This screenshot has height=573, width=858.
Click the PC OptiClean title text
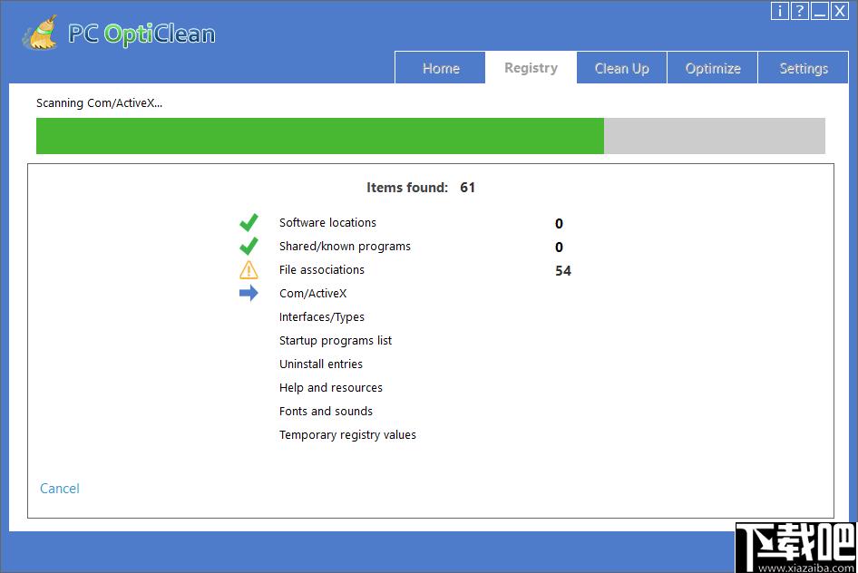click(141, 34)
